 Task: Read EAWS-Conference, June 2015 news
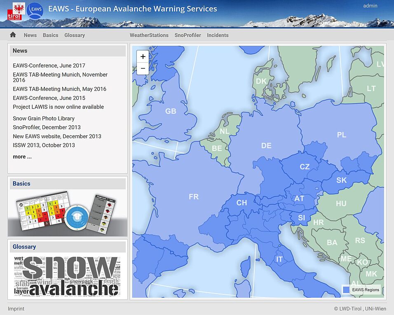click(49, 98)
